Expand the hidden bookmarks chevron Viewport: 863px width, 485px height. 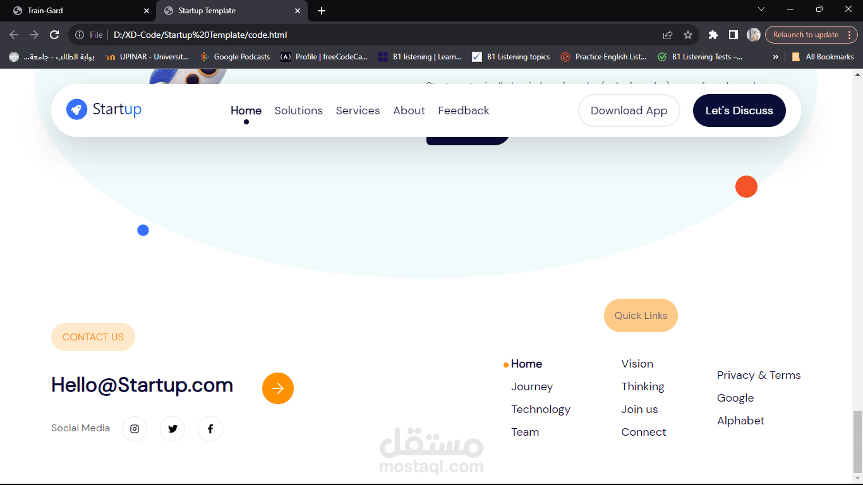tap(775, 57)
